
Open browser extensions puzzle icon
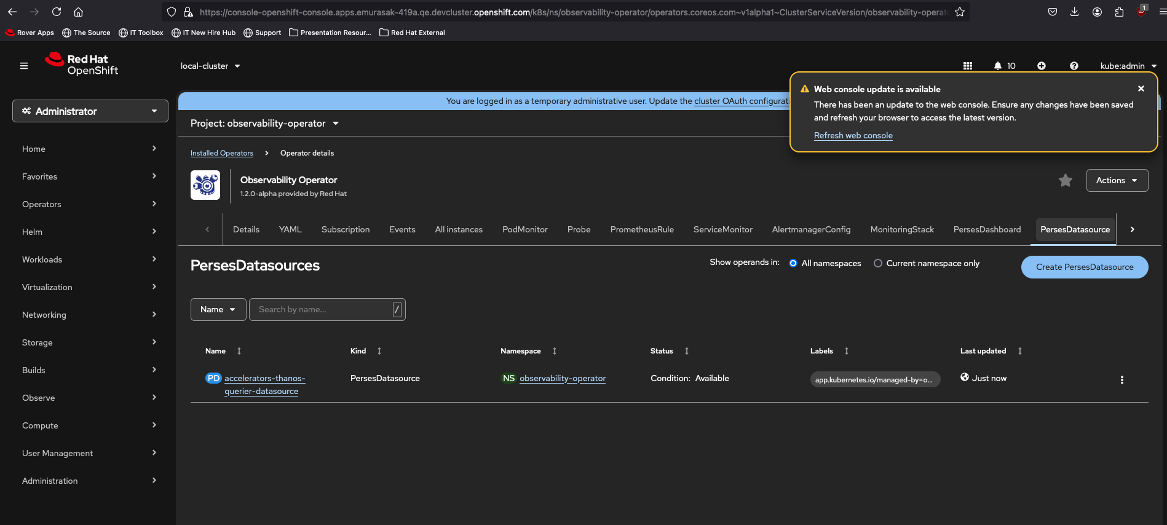coord(1119,12)
